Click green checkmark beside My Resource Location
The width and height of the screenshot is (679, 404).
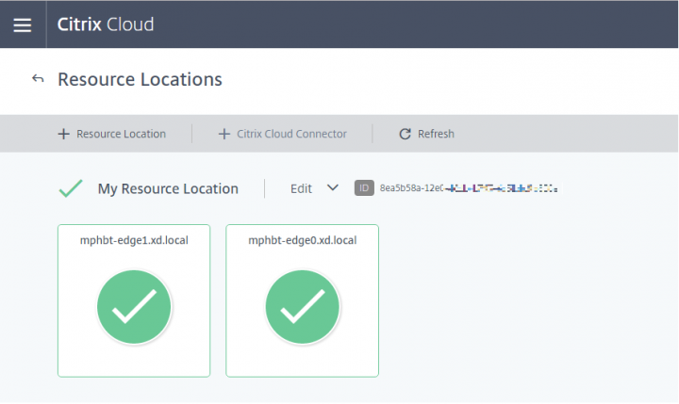[x=71, y=188]
